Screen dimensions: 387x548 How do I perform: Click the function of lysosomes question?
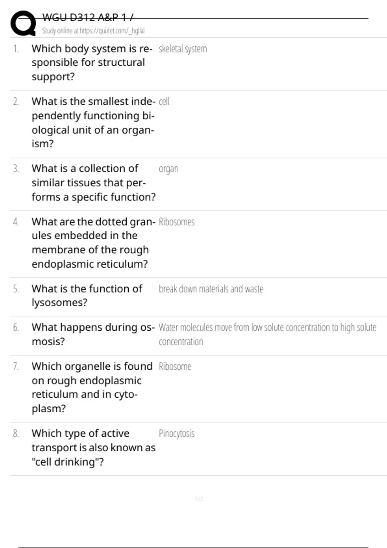(x=86, y=296)
